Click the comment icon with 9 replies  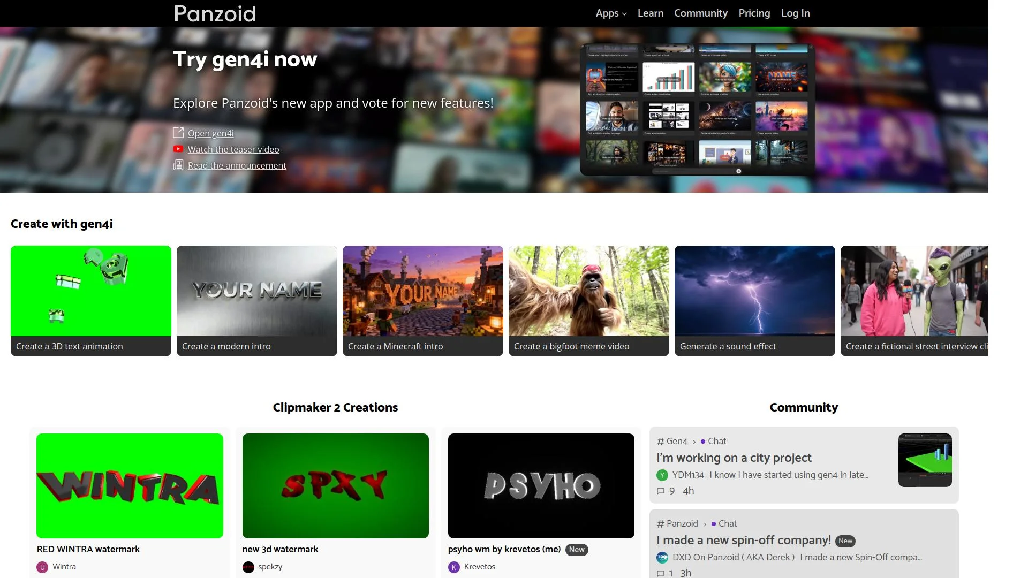point(661,491)
